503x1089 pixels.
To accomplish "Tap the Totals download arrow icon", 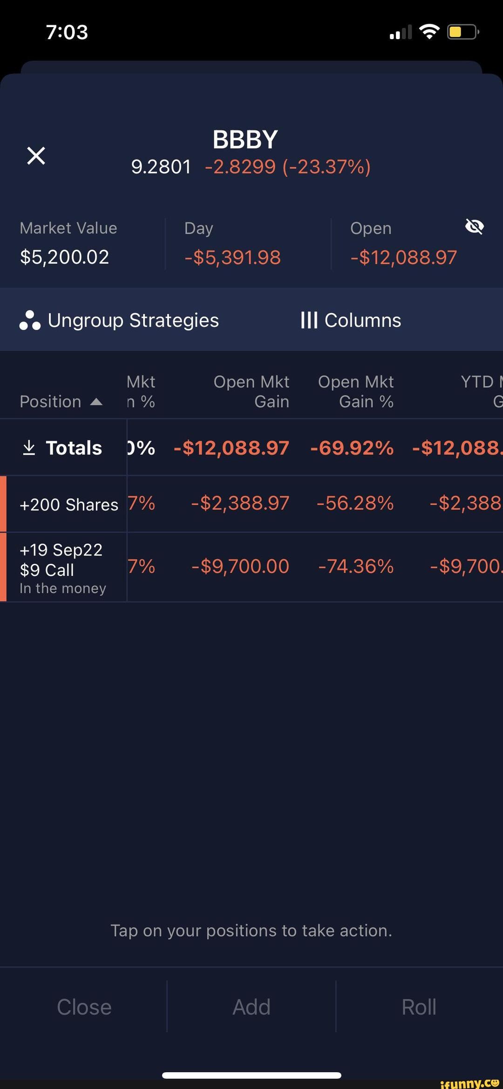I will point(29,447).
